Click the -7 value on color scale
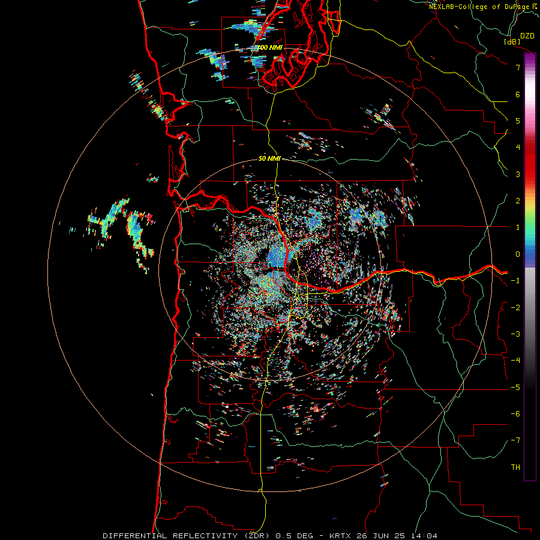Screen dimensions: 540x540 point(515,440)
